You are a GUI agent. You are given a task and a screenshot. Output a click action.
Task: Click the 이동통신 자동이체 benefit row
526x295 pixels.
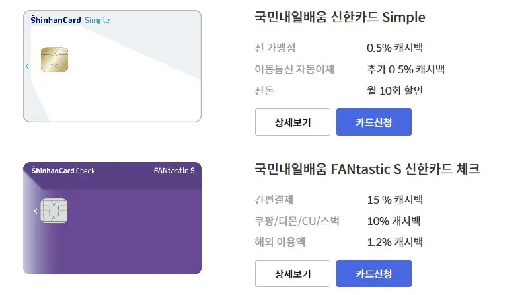[x=350, y=69]
